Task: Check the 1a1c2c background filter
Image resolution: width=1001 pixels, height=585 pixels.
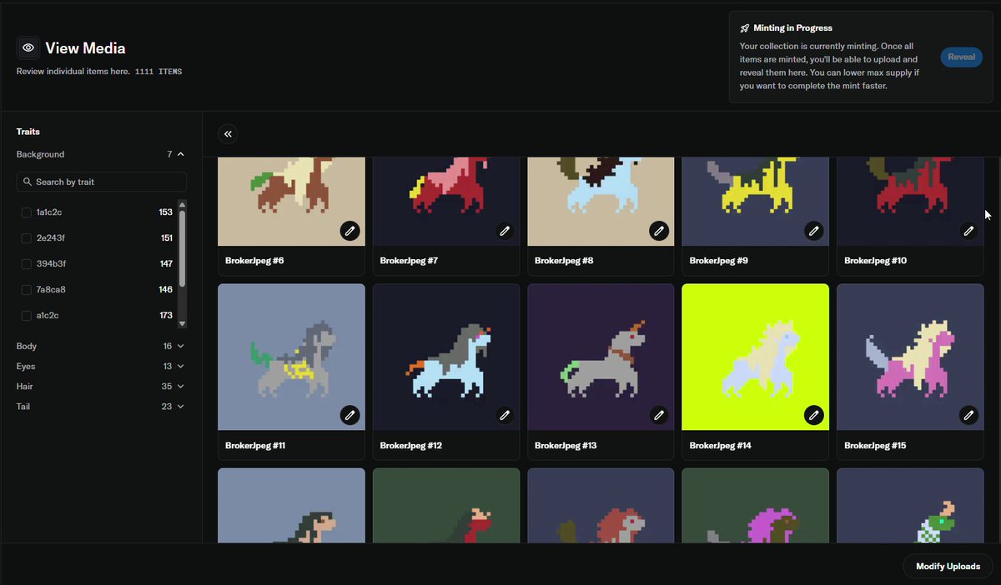Action: [x=27, y=212]
